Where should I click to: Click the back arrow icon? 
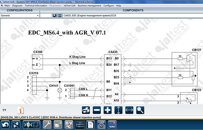(5, 125)
